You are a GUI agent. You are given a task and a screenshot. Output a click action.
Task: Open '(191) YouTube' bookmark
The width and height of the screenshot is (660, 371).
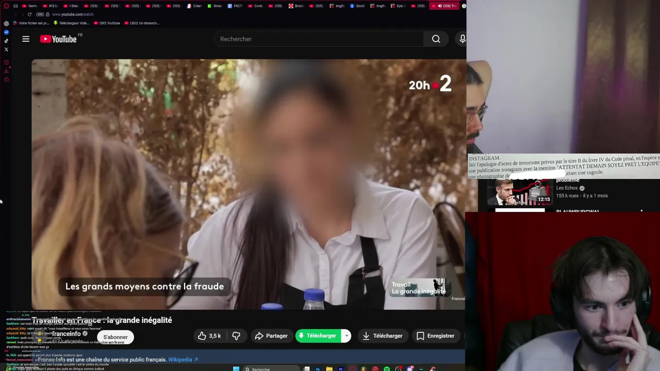click(x=107, y=23)
